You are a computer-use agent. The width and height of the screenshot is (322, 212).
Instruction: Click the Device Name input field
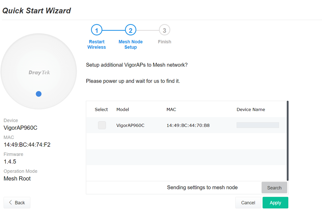258,125
